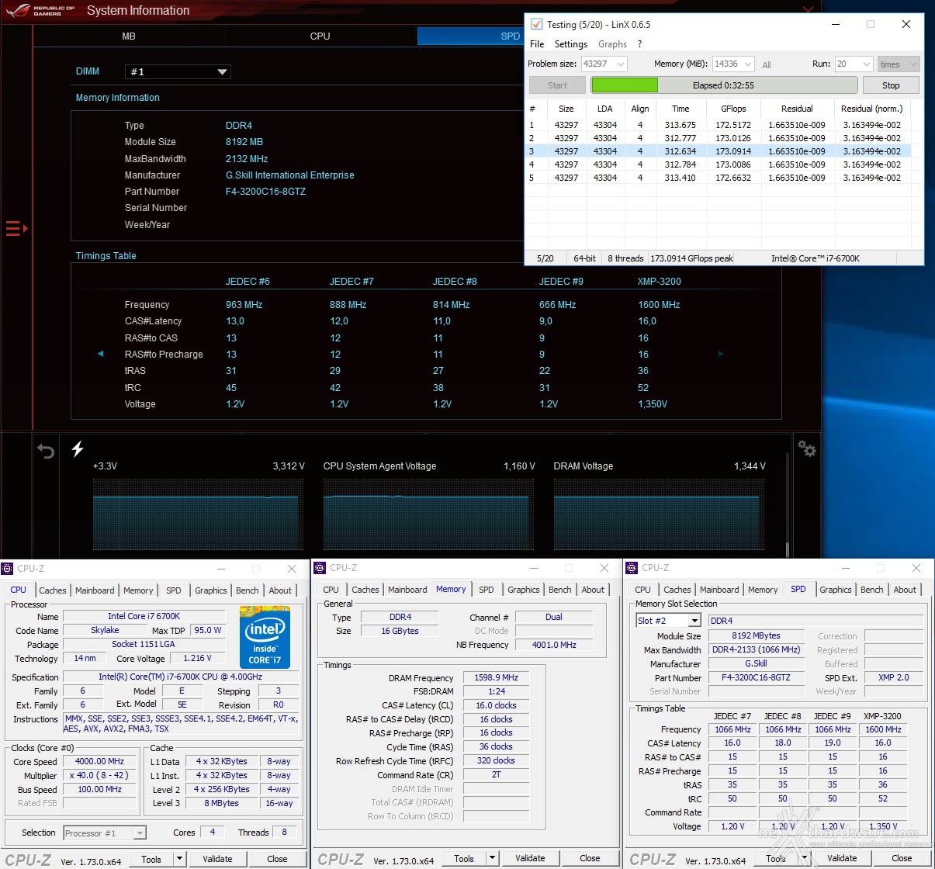The height and width of the screenshot is (869, 935).
Task: Open Graphics tab in the CPU-Z window showing Timings
Action: (x=524, y=590)
